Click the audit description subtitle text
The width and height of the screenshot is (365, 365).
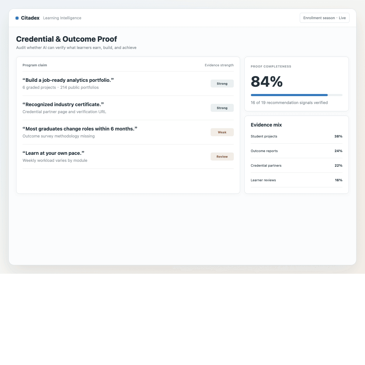[x=76, y=48]
